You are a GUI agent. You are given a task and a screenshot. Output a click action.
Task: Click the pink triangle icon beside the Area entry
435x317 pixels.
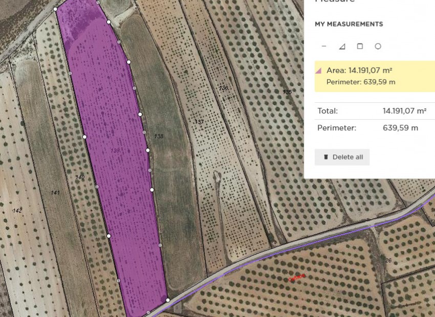tap(320, 72)
